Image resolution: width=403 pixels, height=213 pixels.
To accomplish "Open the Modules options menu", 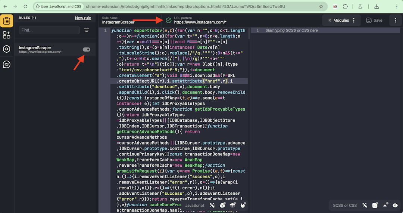I will point(354,21).
